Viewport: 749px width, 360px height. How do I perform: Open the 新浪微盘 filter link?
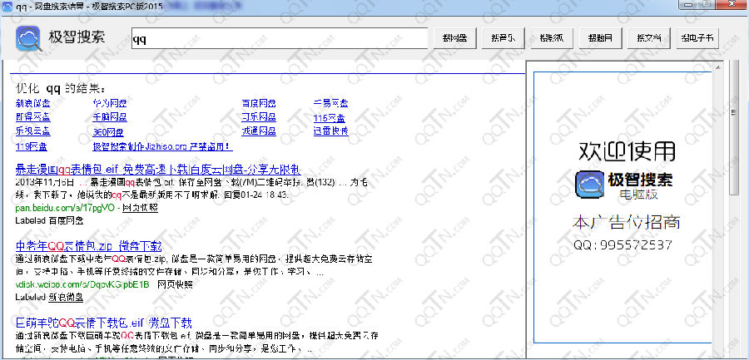pyautogui.click(x=33, y=103)
